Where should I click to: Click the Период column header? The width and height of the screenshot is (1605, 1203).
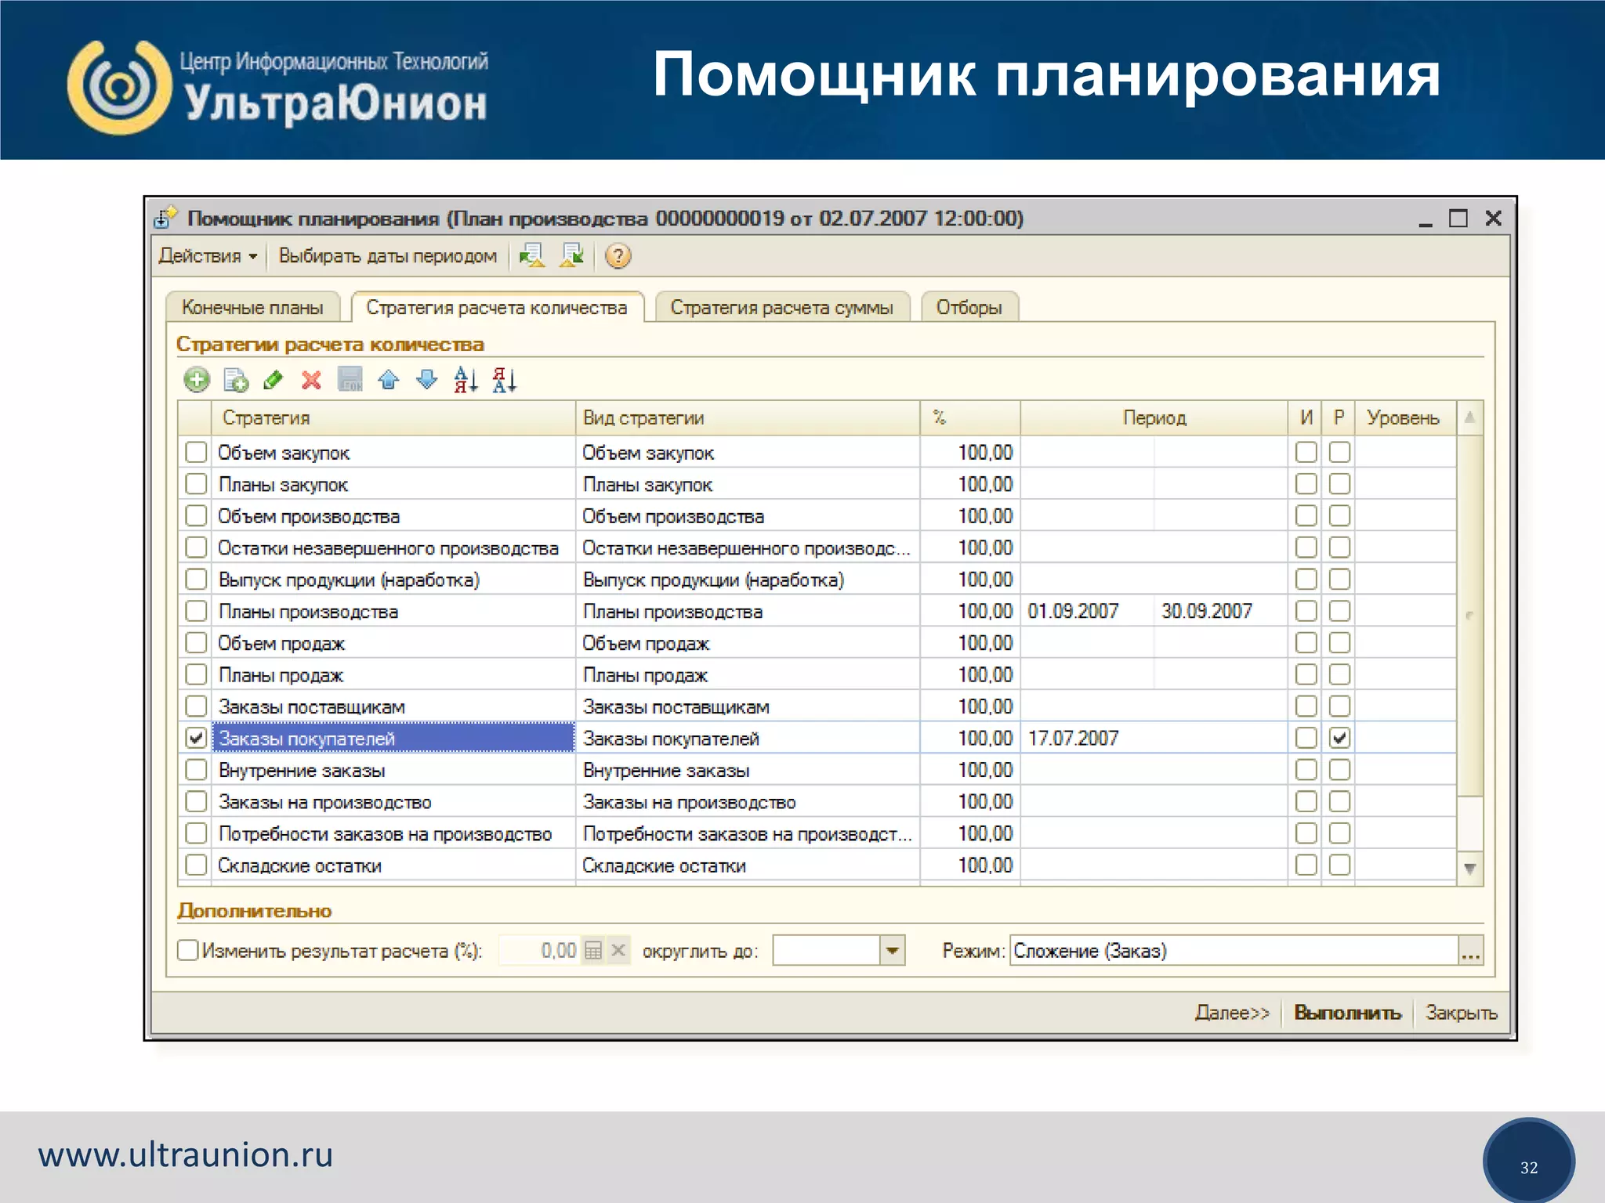tap(1154, 417)
